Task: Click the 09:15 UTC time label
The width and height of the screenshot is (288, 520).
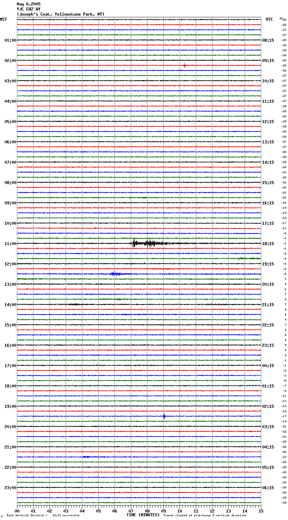Action: click(x=268, y=61)
